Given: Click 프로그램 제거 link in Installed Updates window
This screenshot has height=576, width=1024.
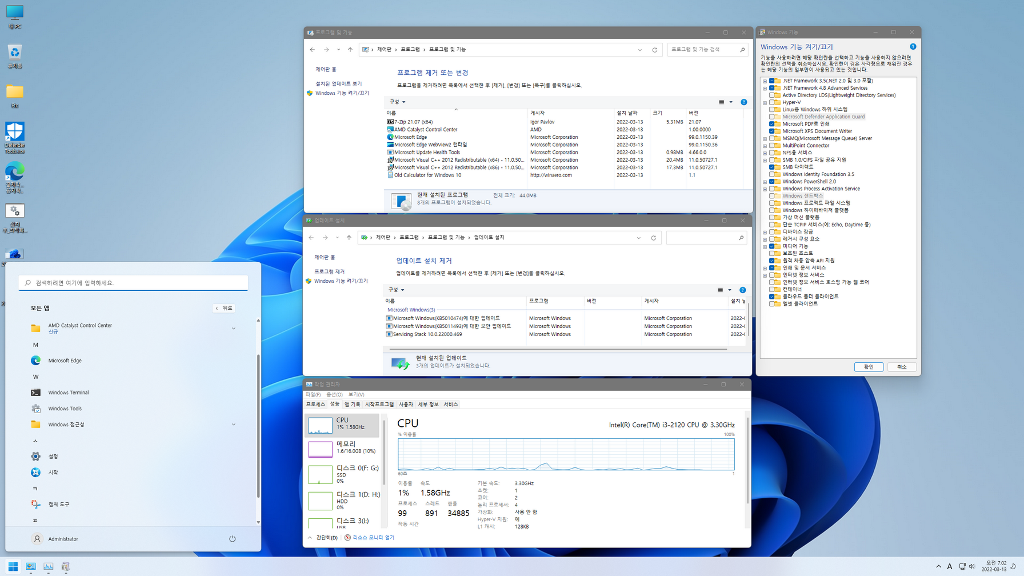Looking at the screenshot, I should 329,271.
